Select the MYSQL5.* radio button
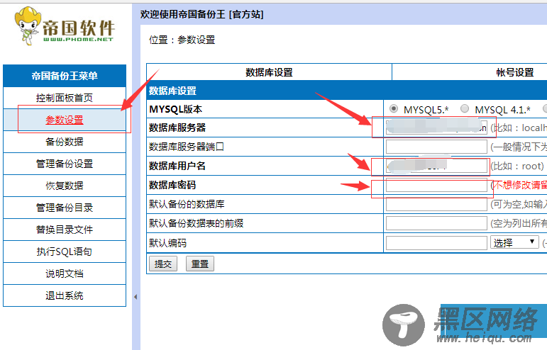 [x=394, y=109]
